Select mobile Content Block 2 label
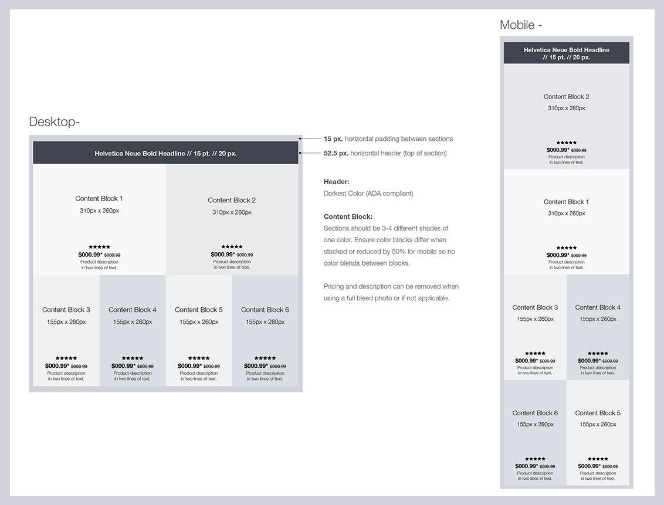Viewport: 664px width, 505px height. point(567,97)
